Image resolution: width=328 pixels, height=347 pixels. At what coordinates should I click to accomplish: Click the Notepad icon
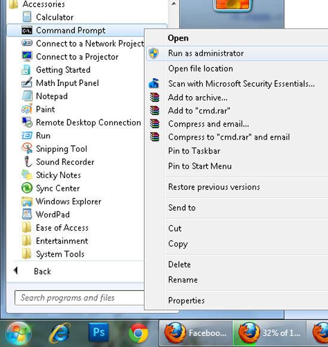[x=27, y=96]
